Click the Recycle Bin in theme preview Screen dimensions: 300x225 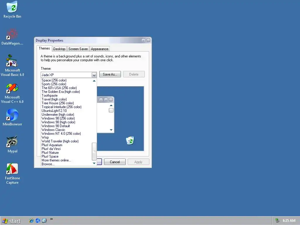pos(130,140)
